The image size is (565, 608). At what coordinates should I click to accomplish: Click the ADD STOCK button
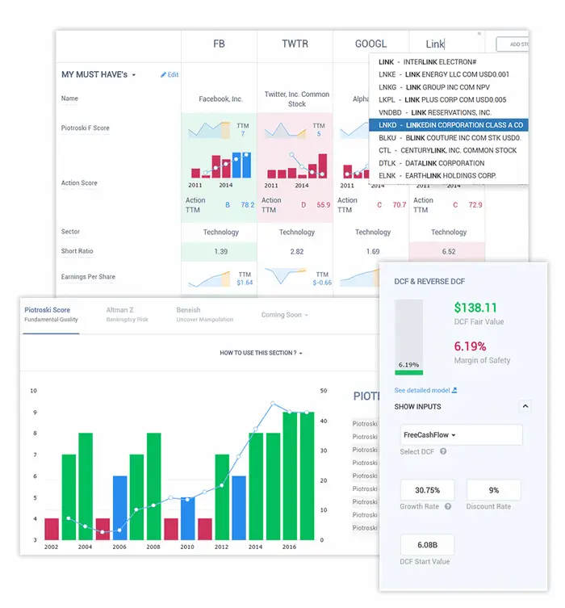click(x=513, y=44)
